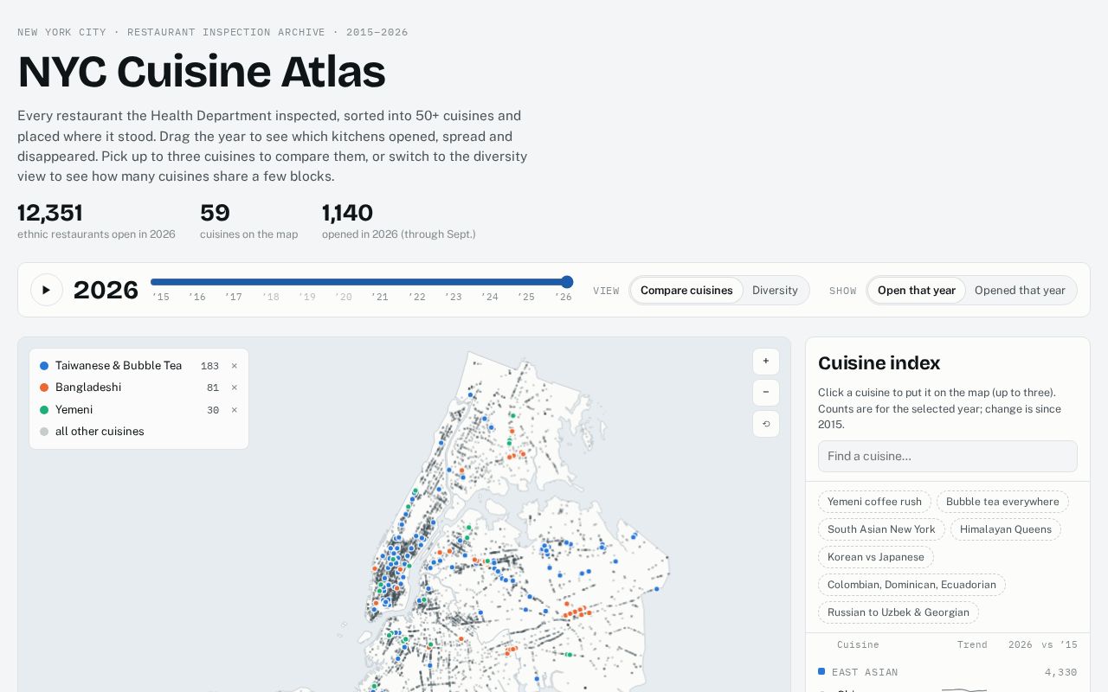Show restaurants Open that year
This screenshot has height=692, width=1108.
click(916, 291)
